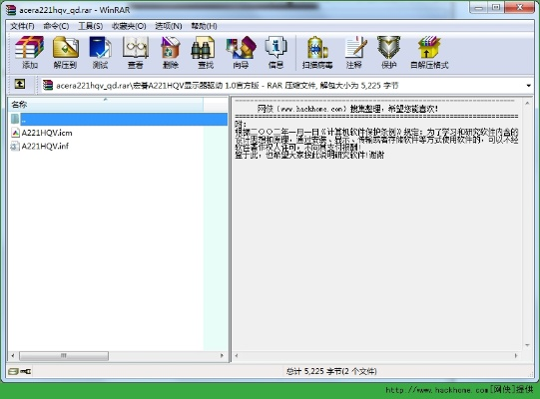Select the parent folder ".." entry

[118, 119]
